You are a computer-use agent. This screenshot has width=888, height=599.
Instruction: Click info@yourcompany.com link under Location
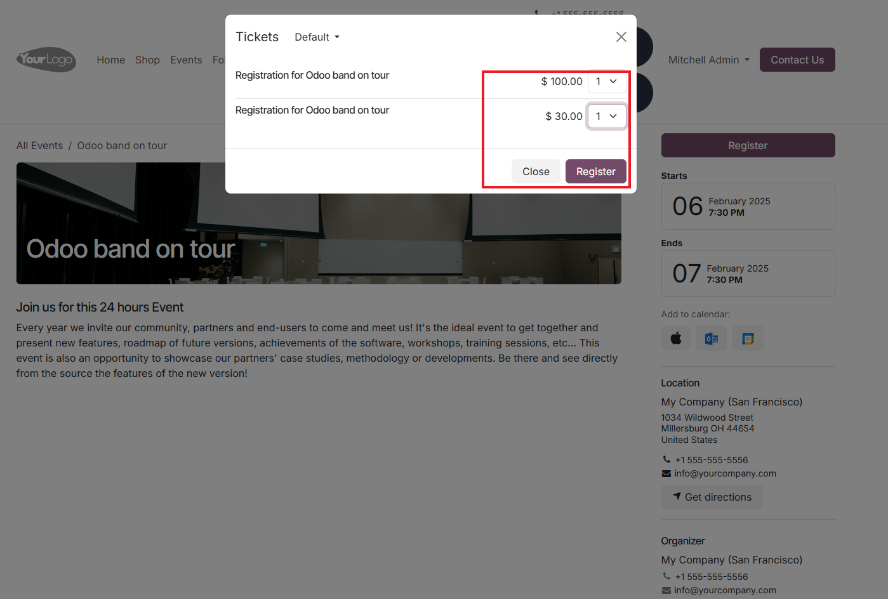pyautogui.click(x=725, y=473)
